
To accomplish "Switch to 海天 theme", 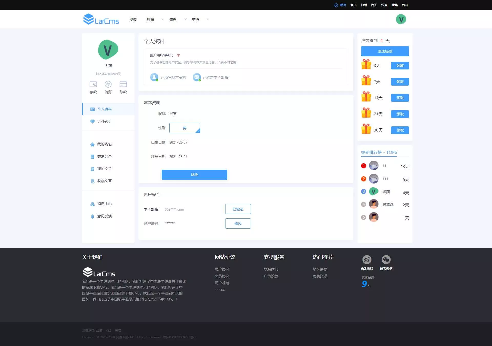I will [374, 5].
